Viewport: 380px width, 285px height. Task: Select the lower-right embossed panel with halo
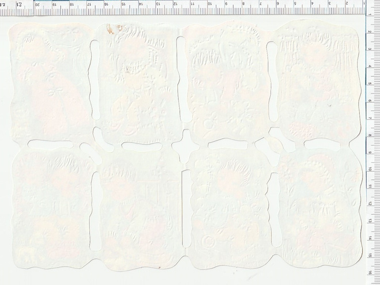pyautogui.click(x=320, y=208)
